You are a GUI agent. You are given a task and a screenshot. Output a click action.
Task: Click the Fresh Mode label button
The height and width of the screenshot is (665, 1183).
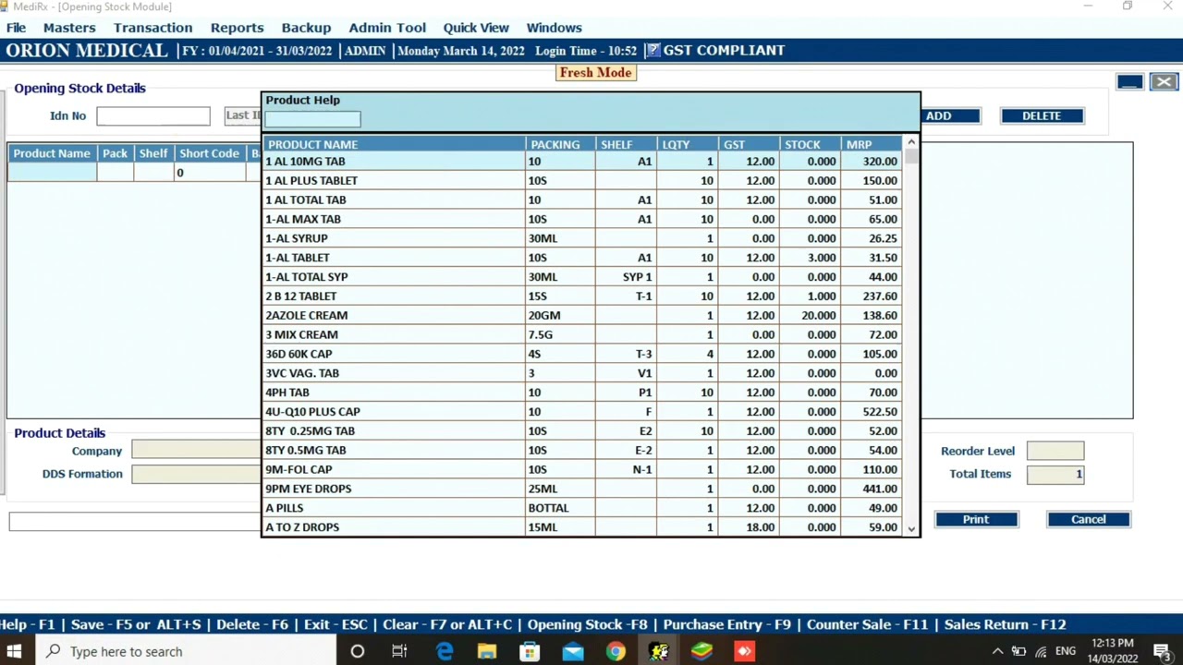click(596, 73)
